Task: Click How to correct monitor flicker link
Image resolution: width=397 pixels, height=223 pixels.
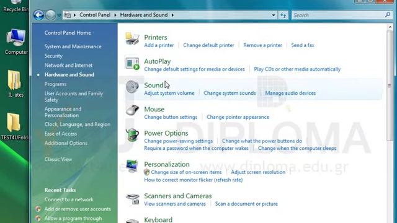Action: coord(194,180)
